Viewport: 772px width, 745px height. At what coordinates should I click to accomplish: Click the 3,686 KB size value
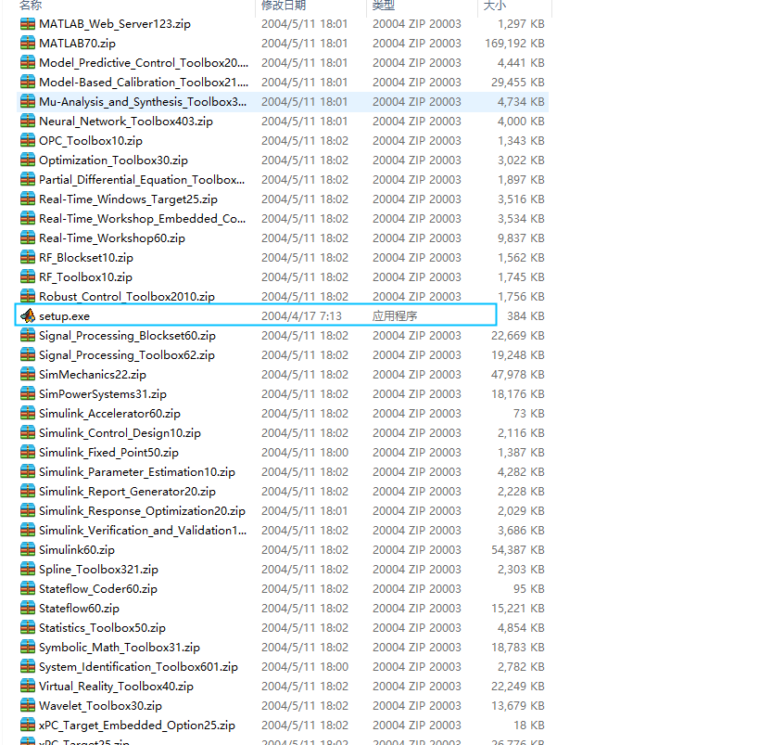point(521,531)
